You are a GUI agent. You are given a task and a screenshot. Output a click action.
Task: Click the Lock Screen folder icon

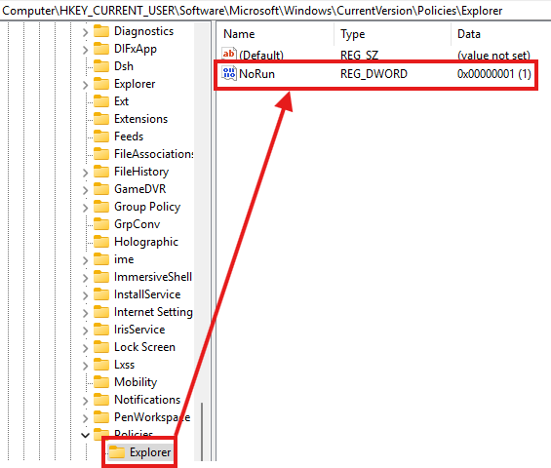(x=101, y=347)
